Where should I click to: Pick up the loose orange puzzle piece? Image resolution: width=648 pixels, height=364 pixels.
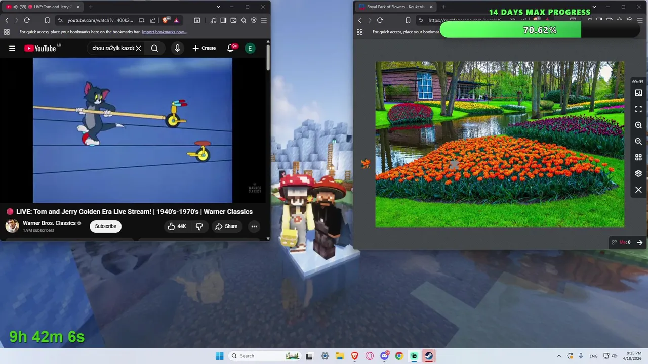point(366,163)
